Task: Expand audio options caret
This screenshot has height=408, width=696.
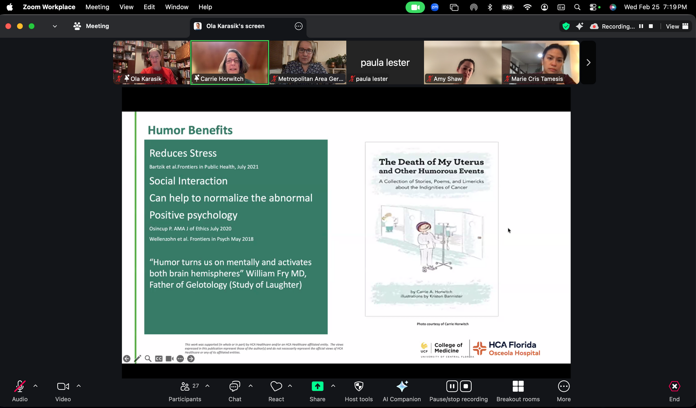Action: [x=36, y=386]
